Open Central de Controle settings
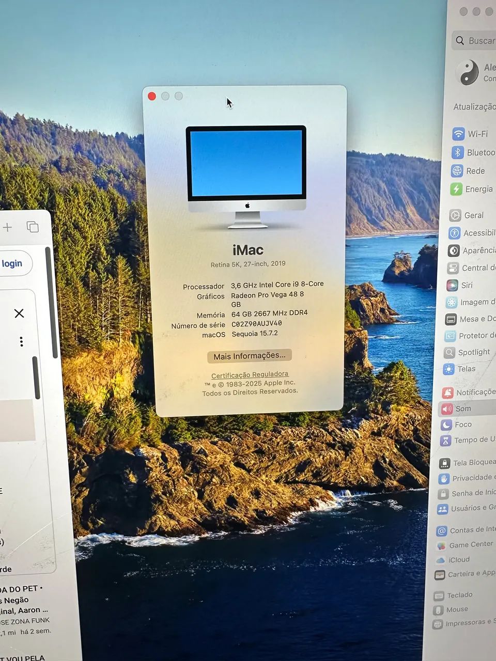Screen dimensions: 496x661 click(470, 267)
